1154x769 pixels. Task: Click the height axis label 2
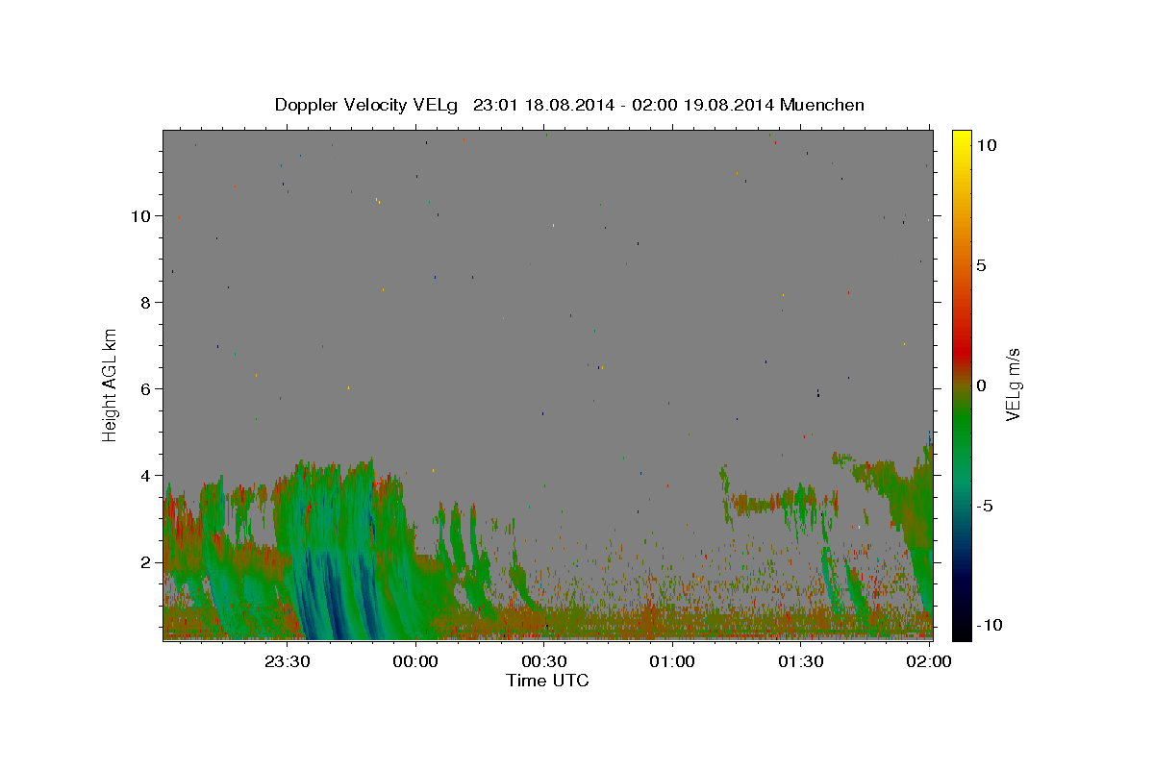tap(145, 561)
